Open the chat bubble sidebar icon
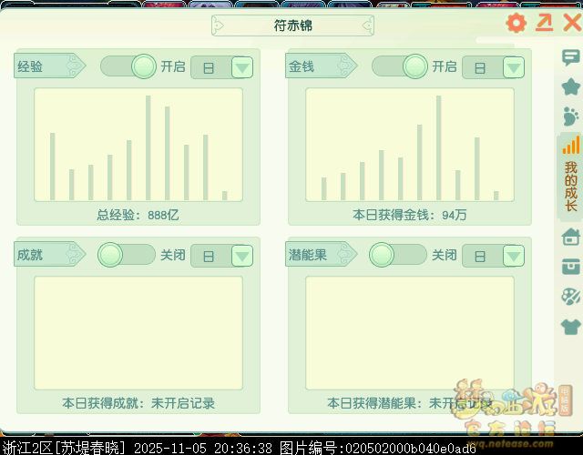583x455 pixels. coord(571,58)
